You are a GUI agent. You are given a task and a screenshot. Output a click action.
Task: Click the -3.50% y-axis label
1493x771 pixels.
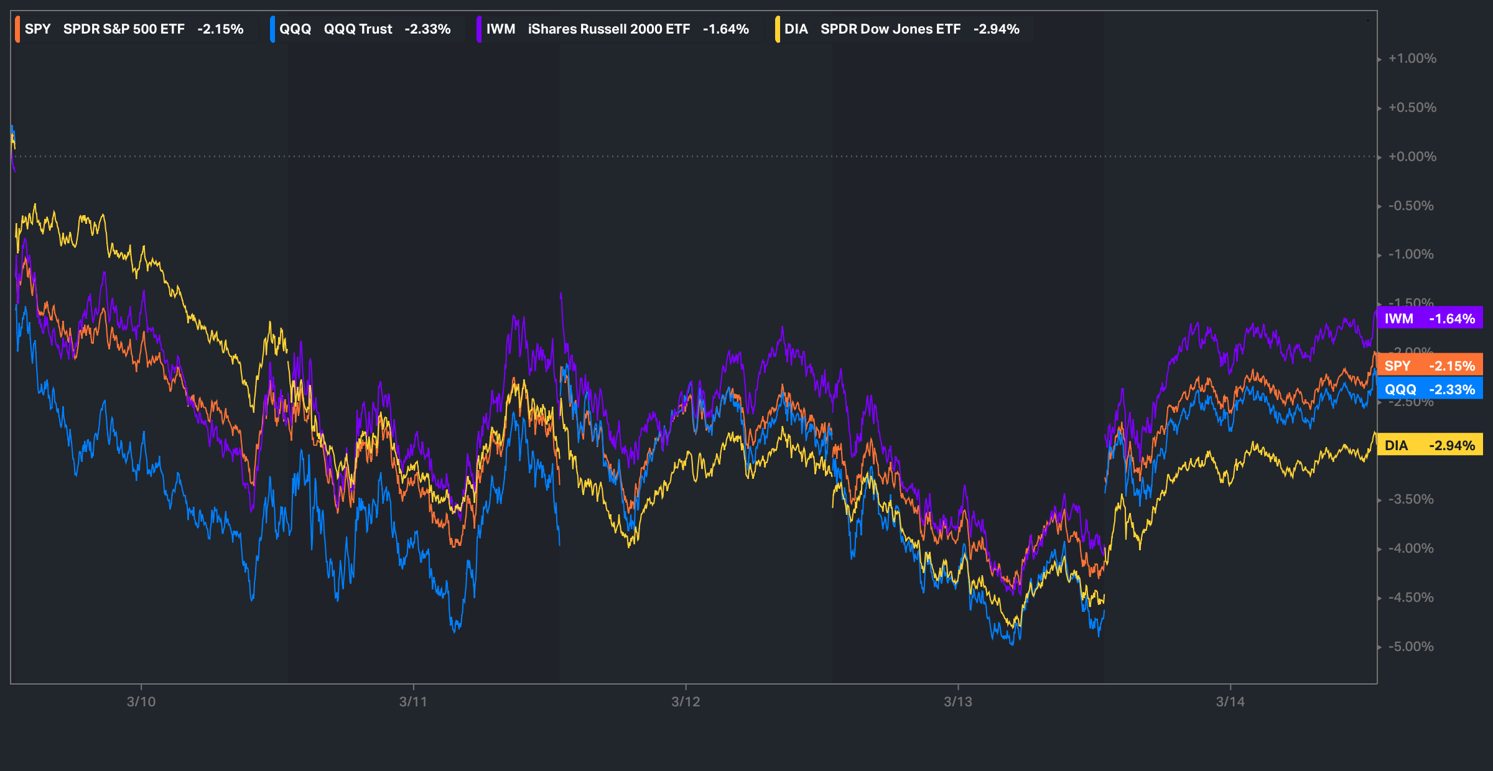[1411, 499]
